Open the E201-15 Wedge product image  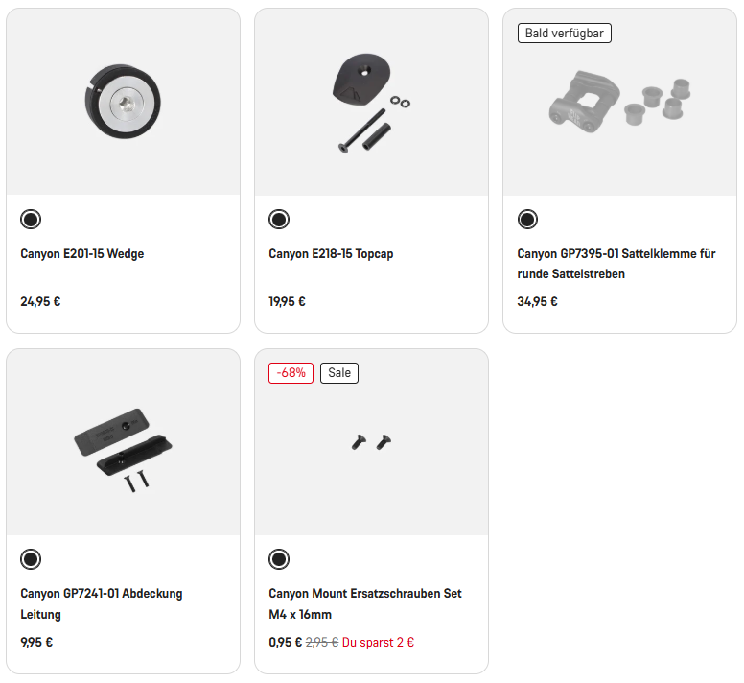point(123,100)
